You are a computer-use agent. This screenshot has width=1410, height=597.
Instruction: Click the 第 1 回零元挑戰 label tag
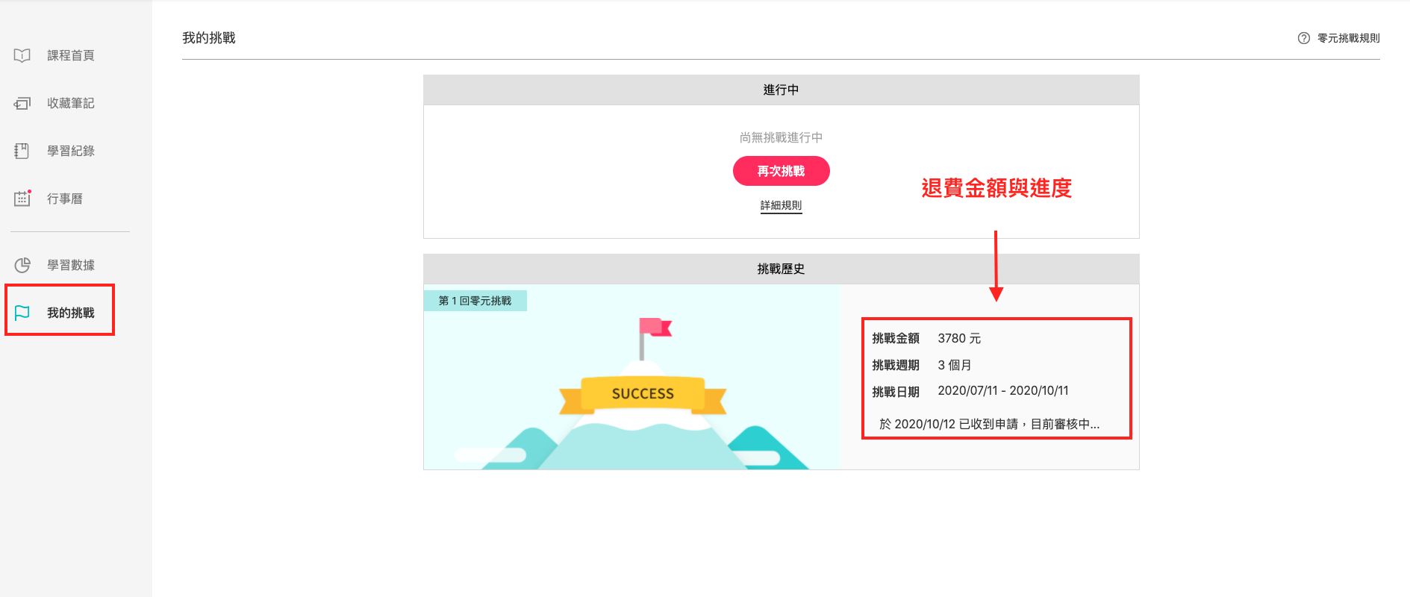click(x=475, y=301)
